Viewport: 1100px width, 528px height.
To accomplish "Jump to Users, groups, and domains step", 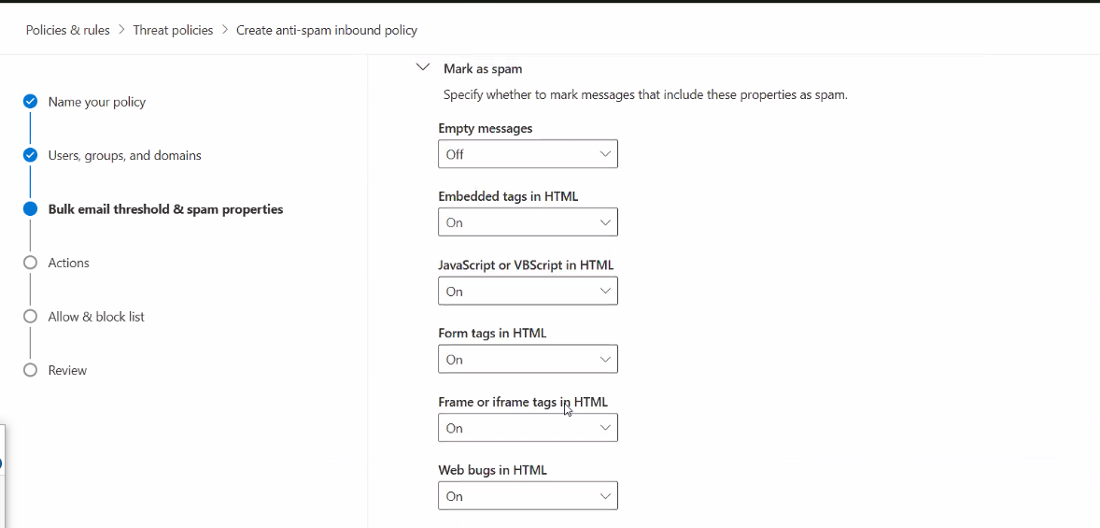I will (x=125, y=155).
